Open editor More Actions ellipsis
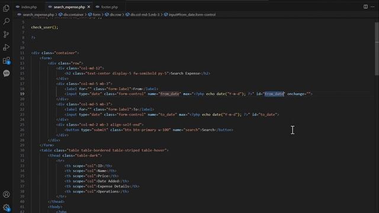Viewport: 379px width, 213px height. (372, 7)
